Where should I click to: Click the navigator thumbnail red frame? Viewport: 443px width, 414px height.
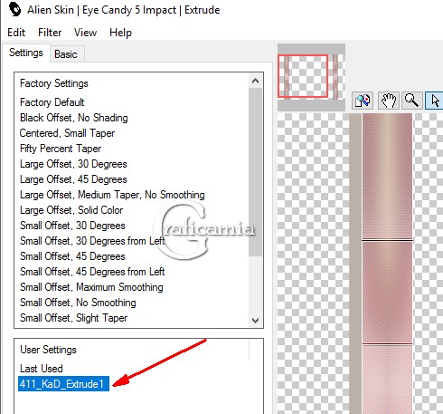pos(303,76)
